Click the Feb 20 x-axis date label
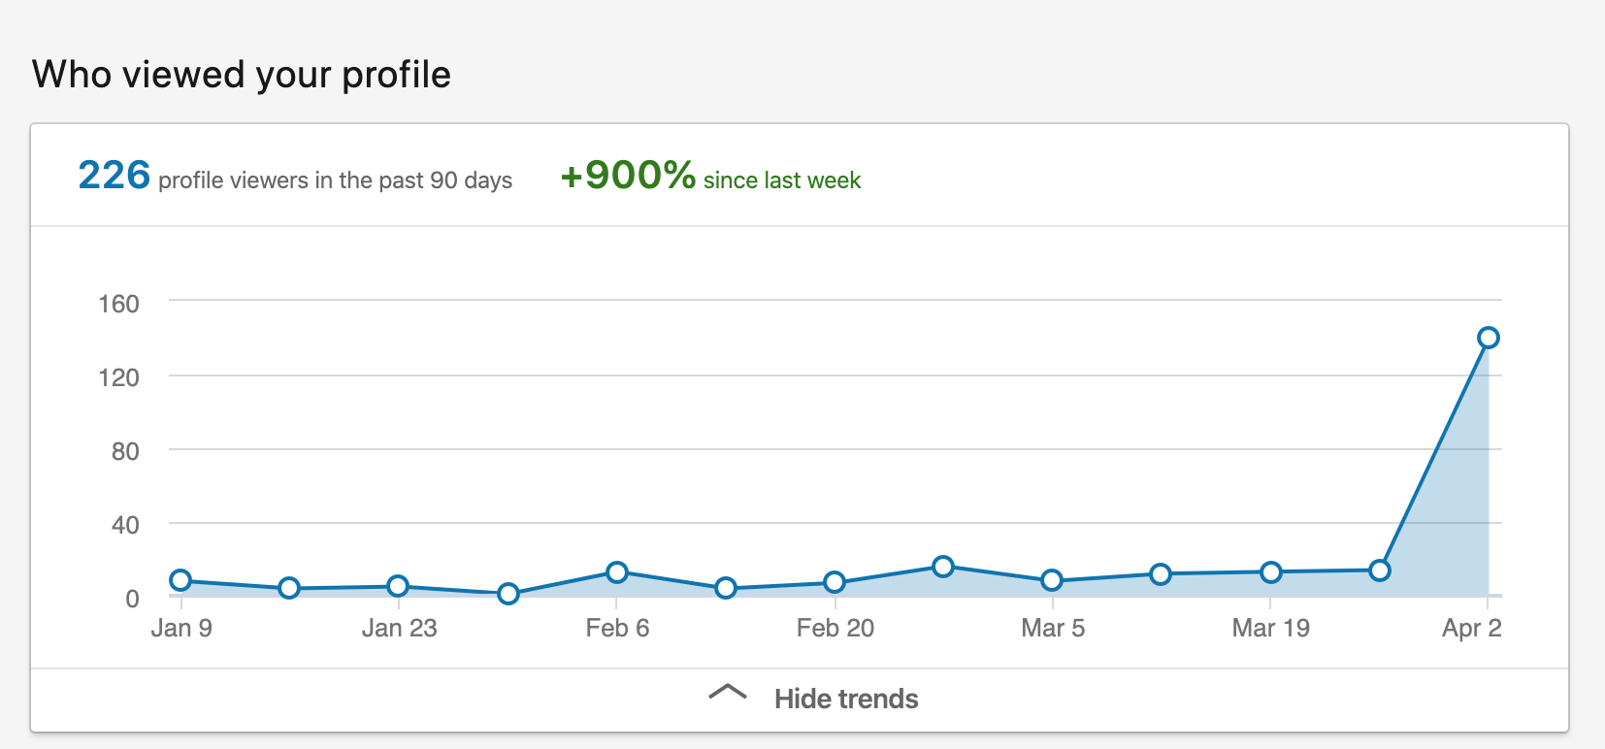The width and height of the screenshot is (1605, 749). [x=835, y=628]
